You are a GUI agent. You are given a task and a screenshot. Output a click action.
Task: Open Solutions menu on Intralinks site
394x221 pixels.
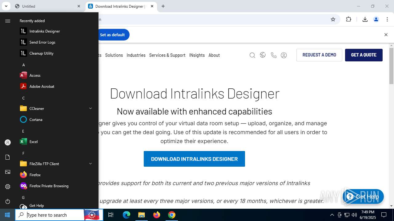tap(114, 55)
